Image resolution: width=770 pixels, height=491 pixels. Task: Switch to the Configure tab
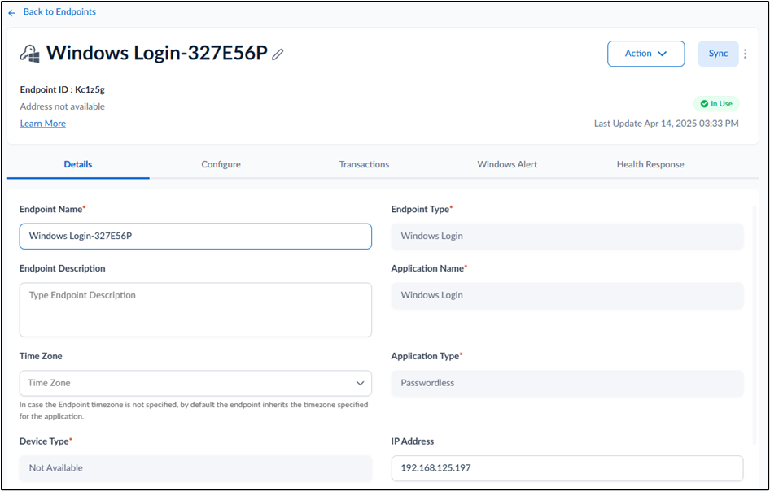click(221, 164)
